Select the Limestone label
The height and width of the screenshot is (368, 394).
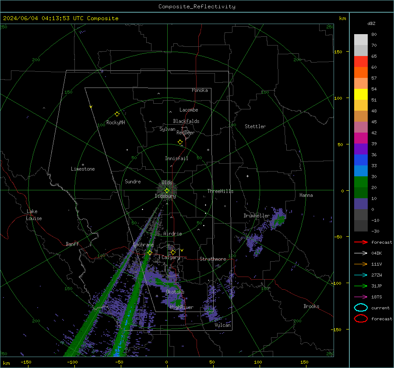pyautogui.click(x=83, y=169)
